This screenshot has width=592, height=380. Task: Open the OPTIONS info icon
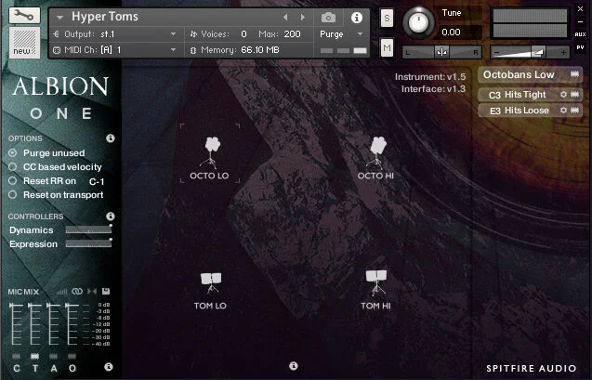[x=111, y=138]
